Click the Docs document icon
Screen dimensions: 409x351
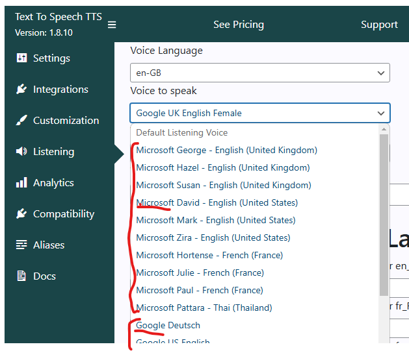(x=21, y=276)
